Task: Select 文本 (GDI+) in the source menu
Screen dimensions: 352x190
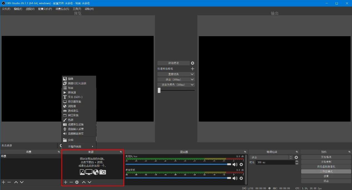Action: (x=79, y=97)
